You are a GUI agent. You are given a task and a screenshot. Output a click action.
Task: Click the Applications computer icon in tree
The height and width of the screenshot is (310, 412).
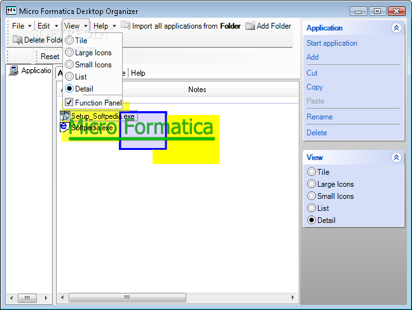tap(13, 71)
